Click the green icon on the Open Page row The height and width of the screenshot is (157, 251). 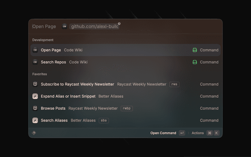tap(195, 50)
